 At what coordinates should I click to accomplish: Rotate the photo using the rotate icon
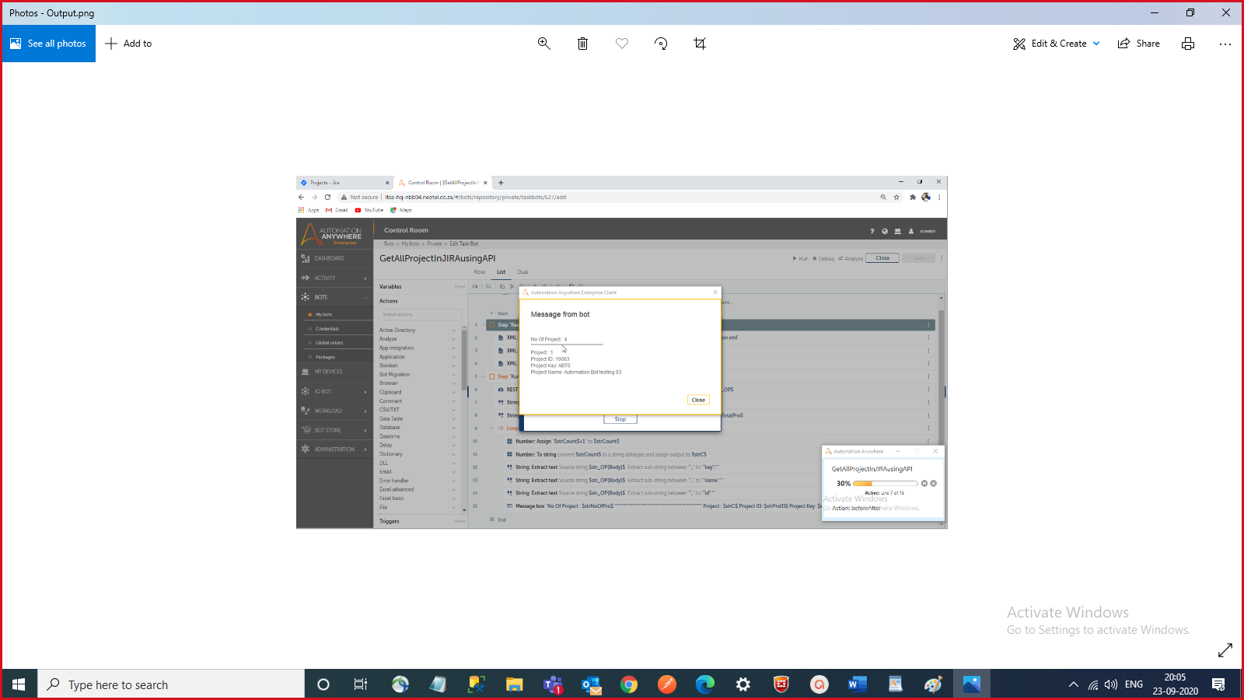click(x=661, y=44)
